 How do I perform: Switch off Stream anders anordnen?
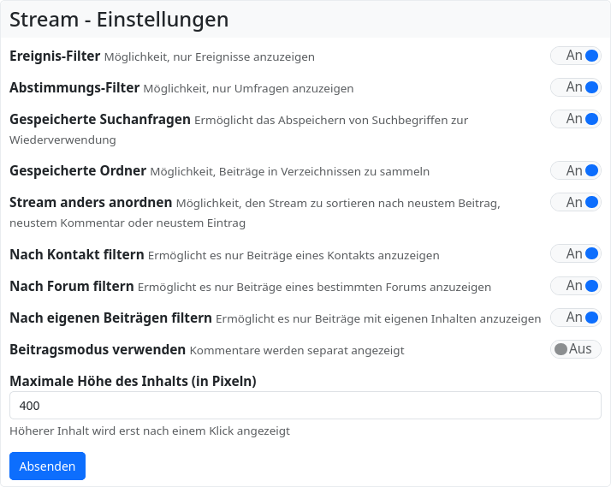[x=576, y=202]
